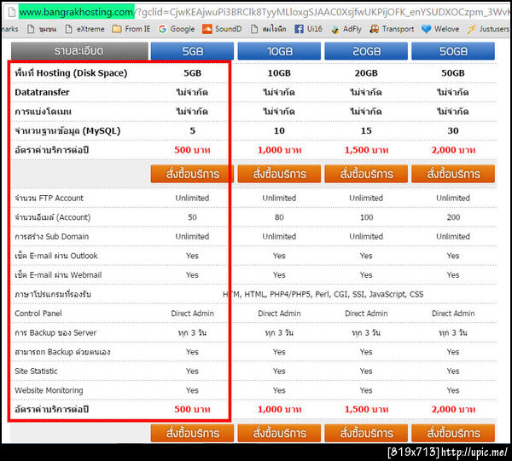The image size is (512, 461).
Task: Click the upper 500 บาท price for 5GB
Action: 192,150
